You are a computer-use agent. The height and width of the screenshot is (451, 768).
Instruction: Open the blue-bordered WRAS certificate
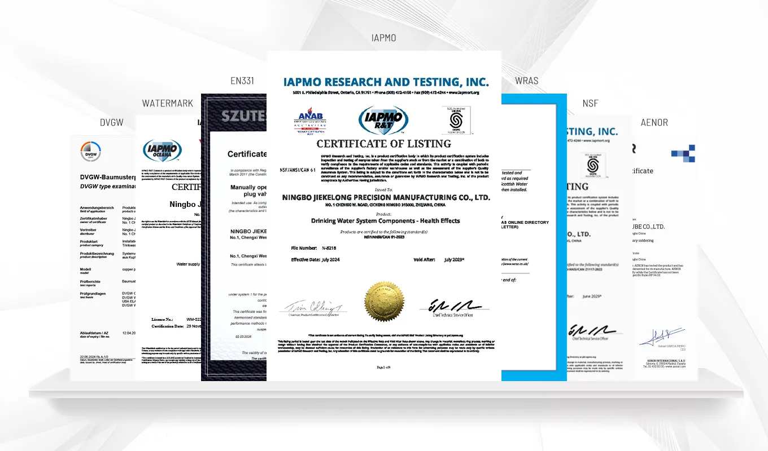pos(534,237)
